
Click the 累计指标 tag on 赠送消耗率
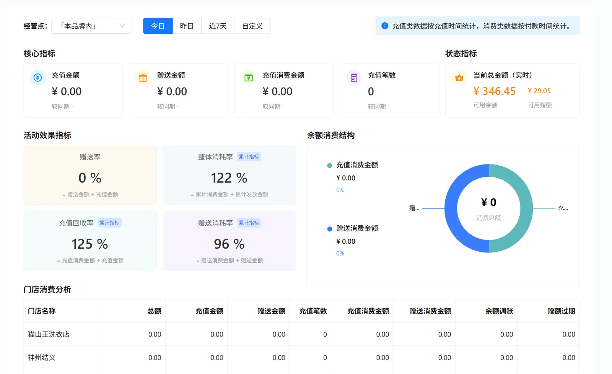click(249, 223)
